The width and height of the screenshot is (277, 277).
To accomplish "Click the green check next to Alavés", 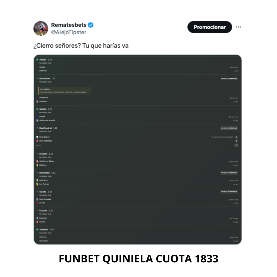I will point(37,60).
